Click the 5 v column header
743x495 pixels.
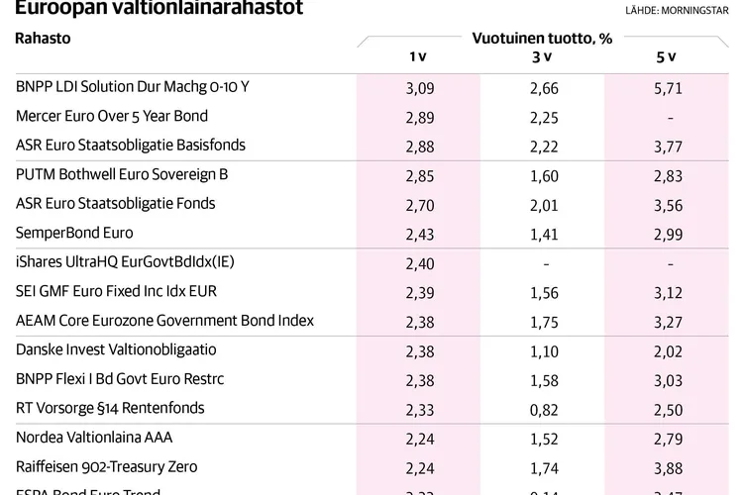pos(667,56)
